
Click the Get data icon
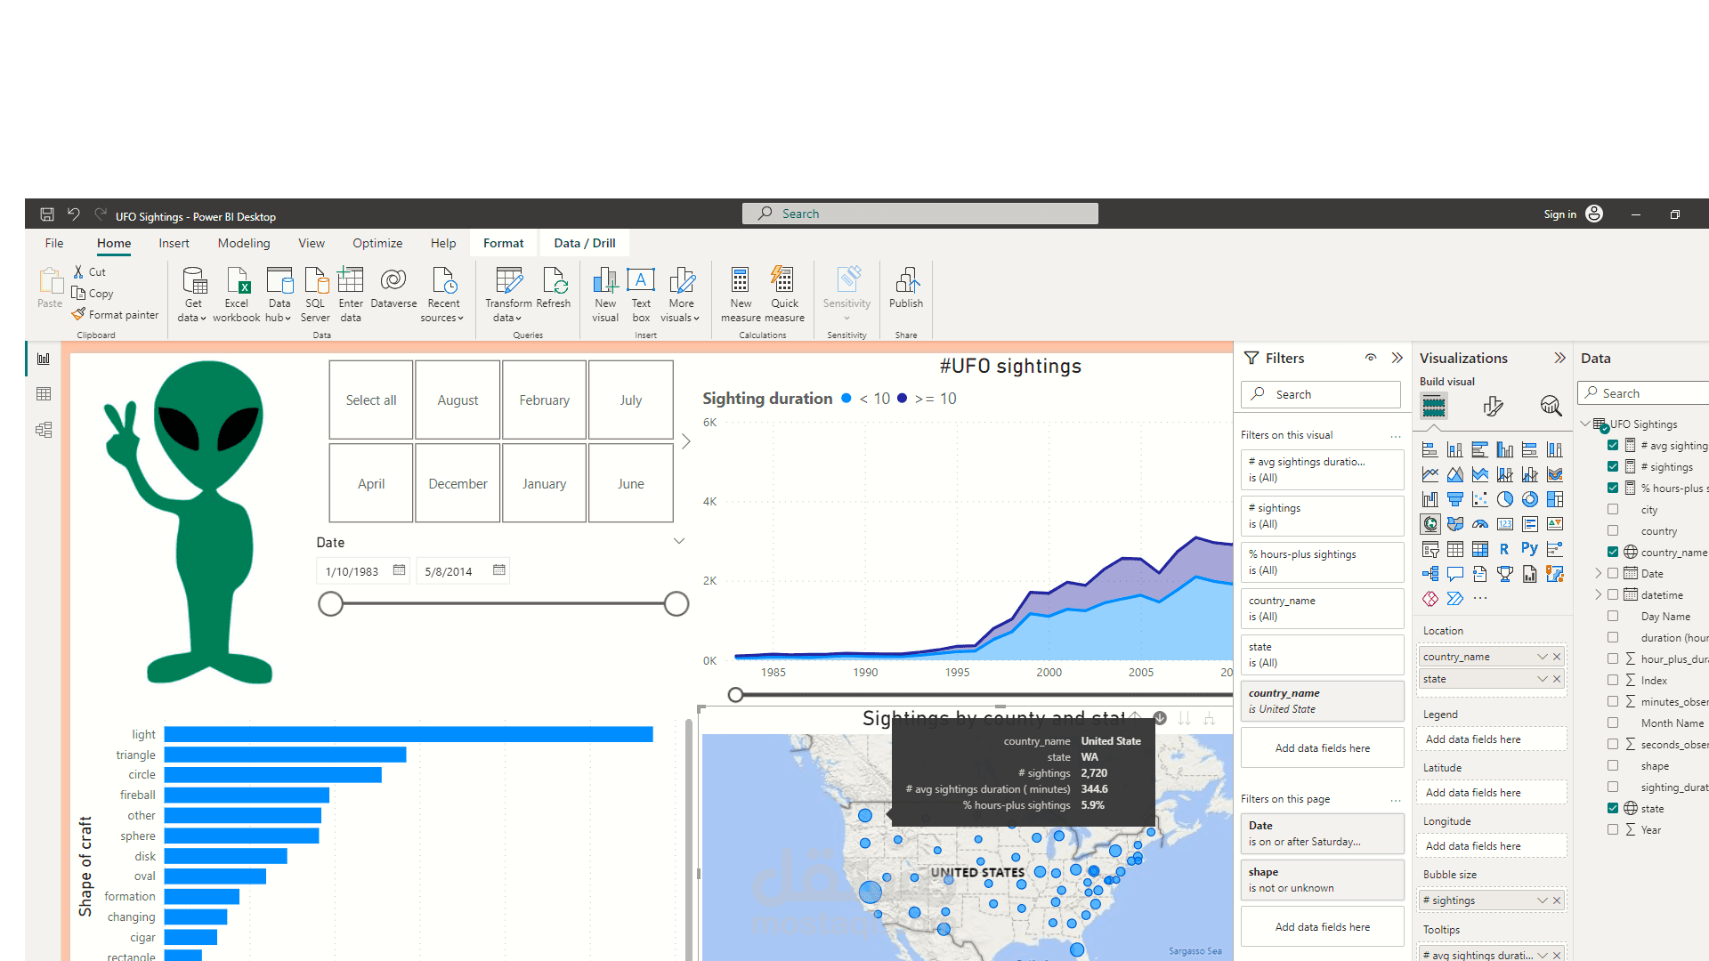click(x=193, y=294)
